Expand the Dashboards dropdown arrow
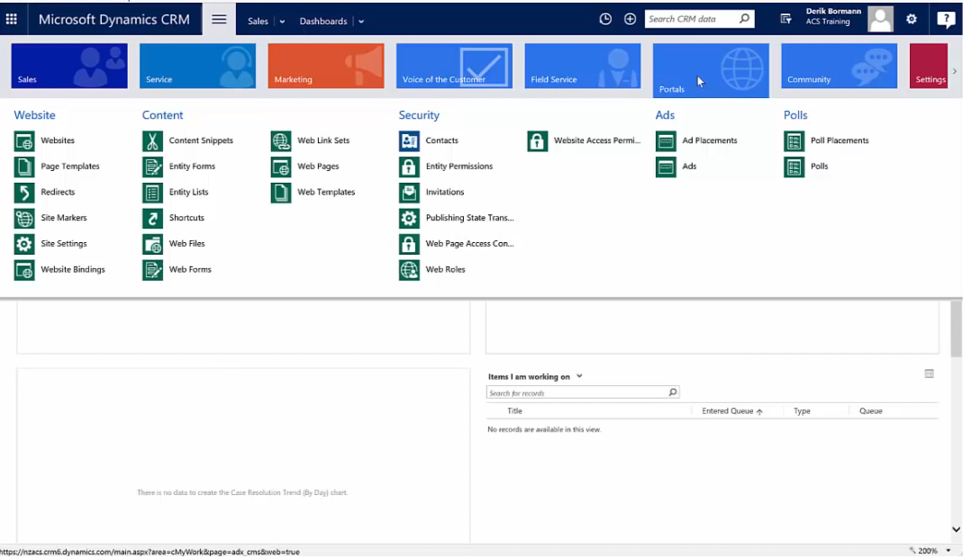Viewport: 963px width, 558px height. [x=361, y=22]
